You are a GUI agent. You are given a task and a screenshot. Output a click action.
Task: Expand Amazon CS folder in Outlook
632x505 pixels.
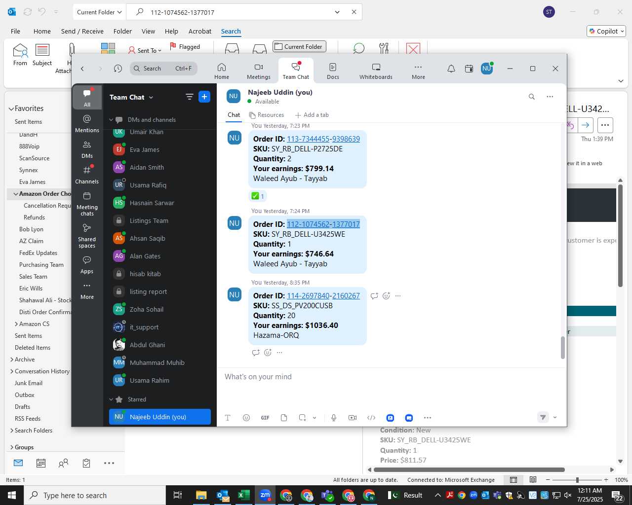16,324
